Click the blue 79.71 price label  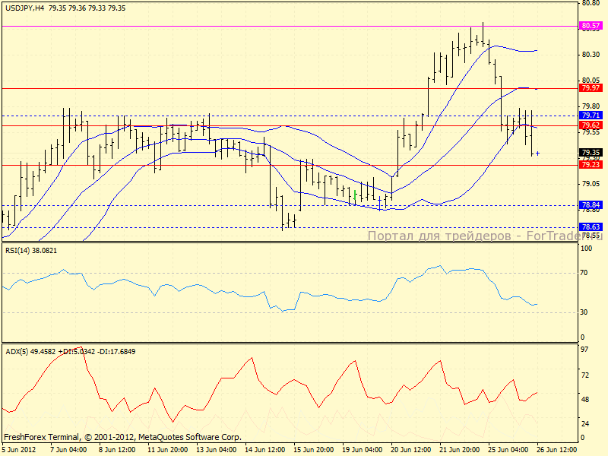click(x=591, y=116)
